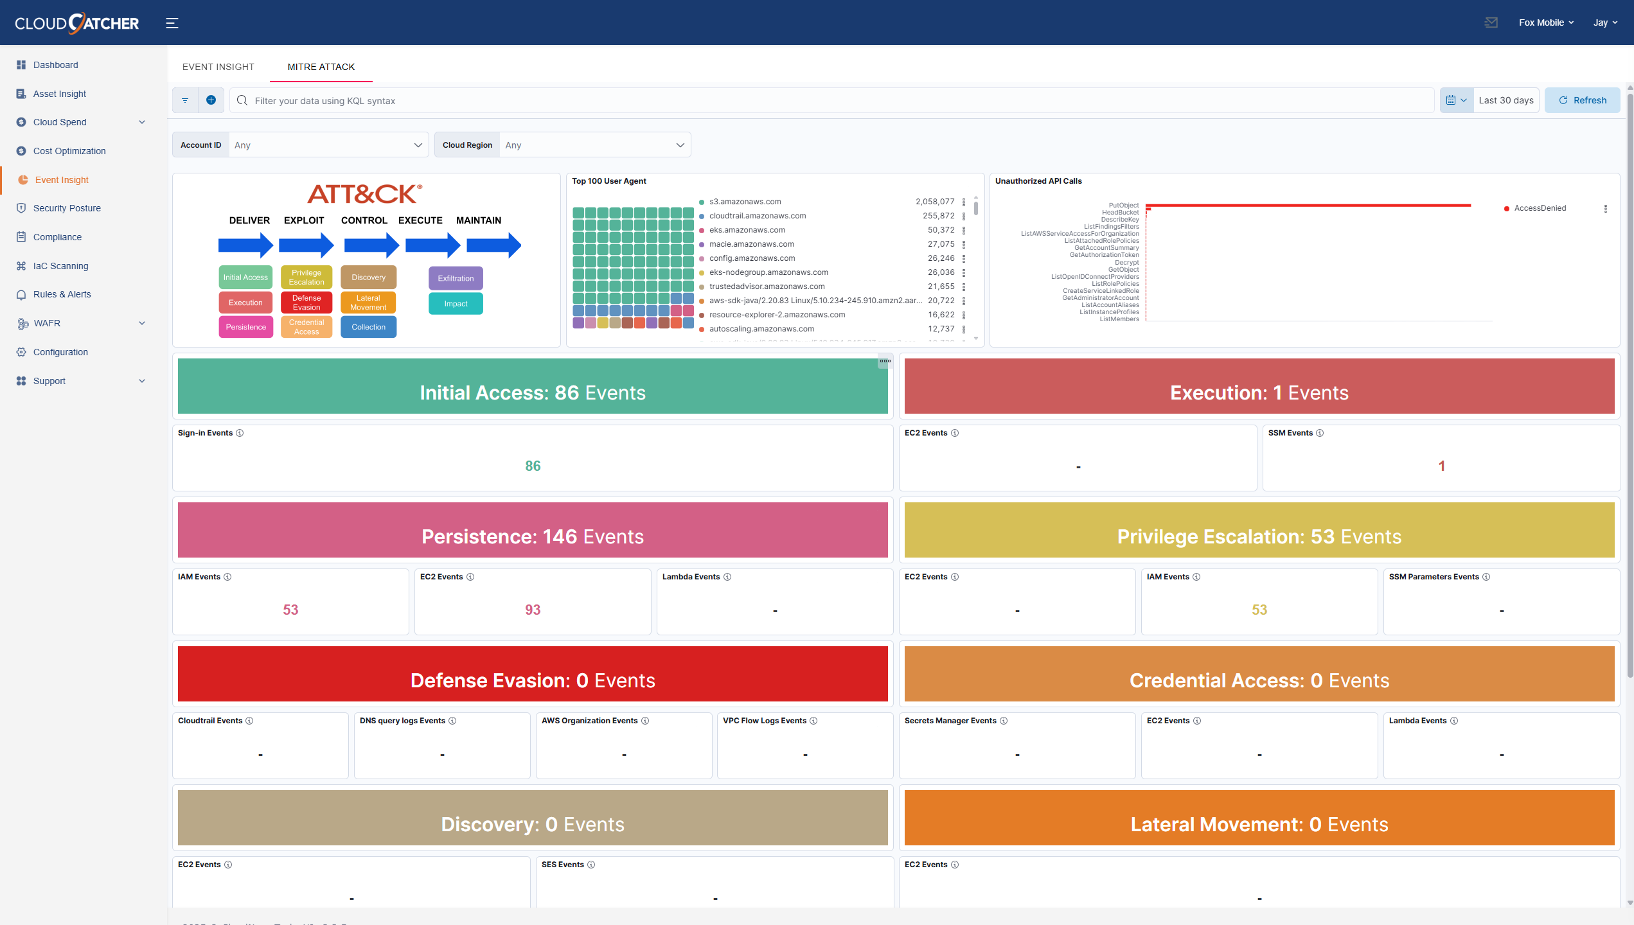Screen dimensions: 1634x925
Task: Click the Collection tactic box
Action: point(368,327)
